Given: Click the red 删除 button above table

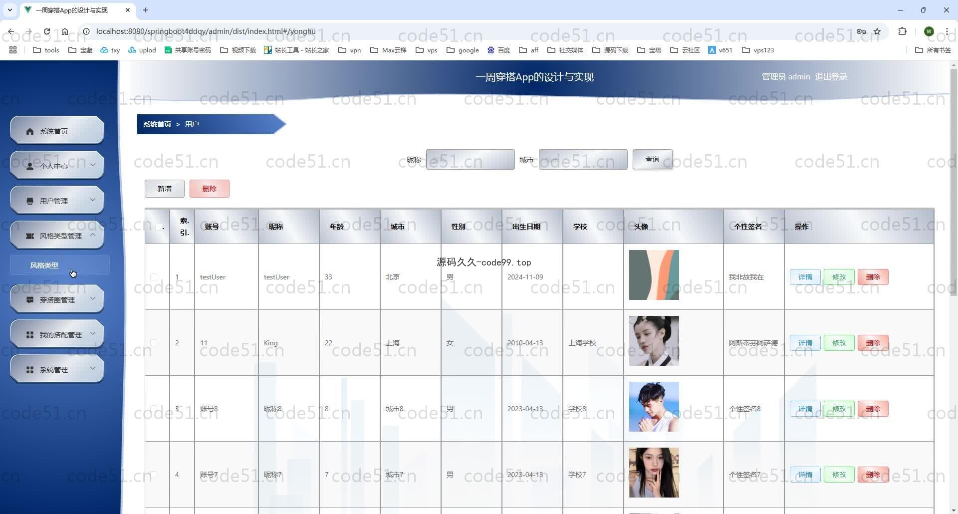Looking at the screenshot, I should coord(209,189).
